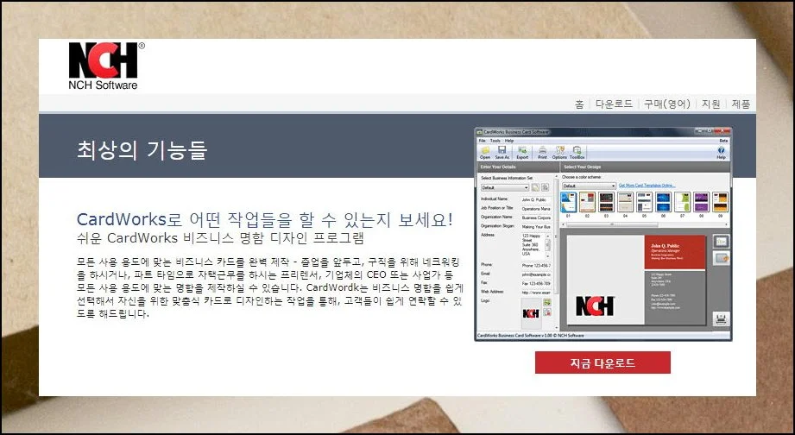Click the new information set icon beside the Default dropdown
The width and height of the screenshot is (795, 435).
(x=535, y=187)
